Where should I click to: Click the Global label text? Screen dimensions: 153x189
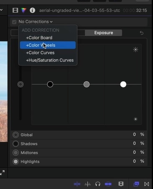pos(27,135)
